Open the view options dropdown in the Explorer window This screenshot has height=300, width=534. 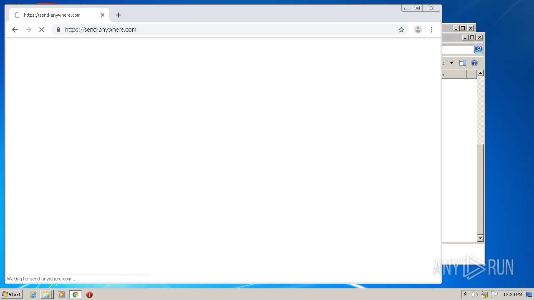pyautogui.click(x=451, y=63)
